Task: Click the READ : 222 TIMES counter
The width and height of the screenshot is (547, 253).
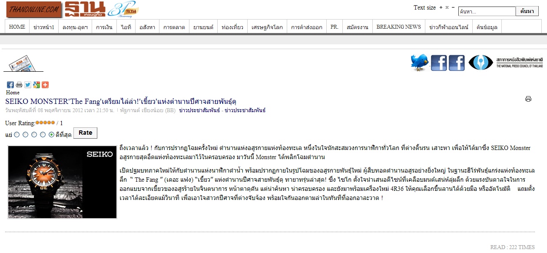Action: (512, 247)
